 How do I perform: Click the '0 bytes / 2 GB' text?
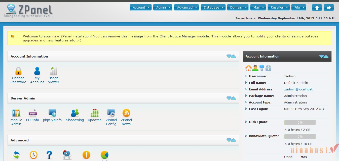tap(299, 130)
